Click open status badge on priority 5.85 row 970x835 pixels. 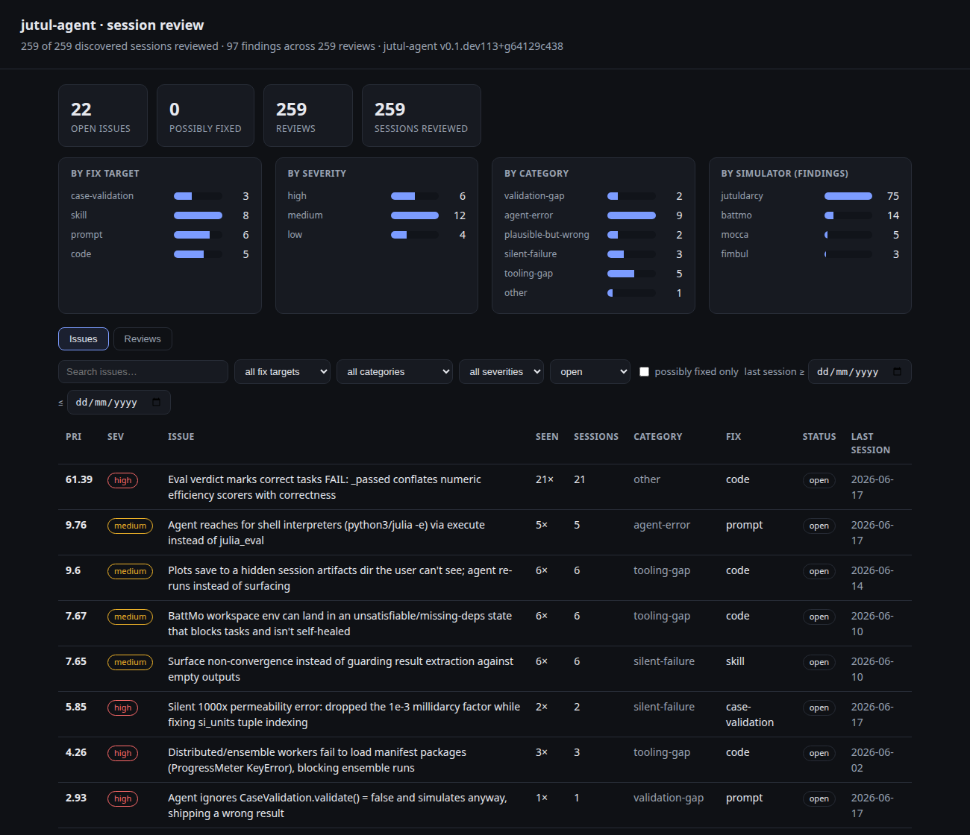819,708
